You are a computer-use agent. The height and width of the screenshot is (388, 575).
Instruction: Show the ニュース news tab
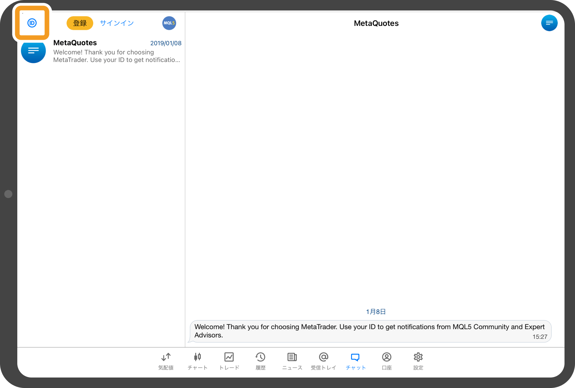tap(292, 361)
